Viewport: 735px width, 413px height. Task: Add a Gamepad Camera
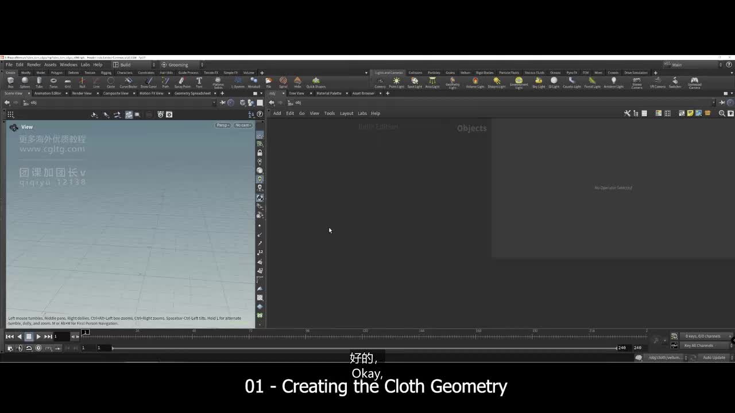(694, 83)
